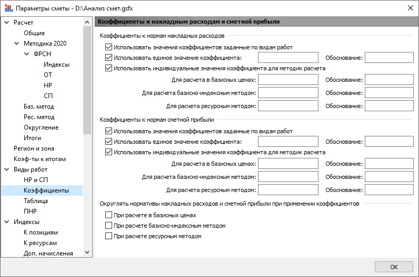Focus Обоснование field for базисных ценах накладных расходов
The height and width of the screenshot is (277, 419).
(x=389, y=80)
